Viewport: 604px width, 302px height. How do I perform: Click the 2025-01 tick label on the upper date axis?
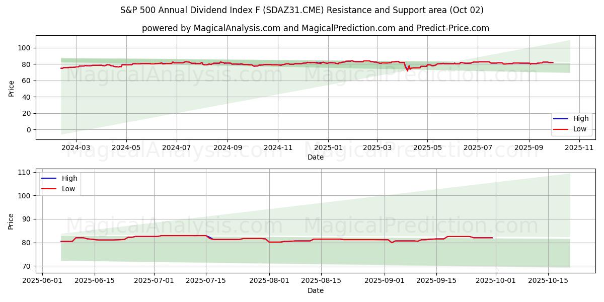pos(328,147)
